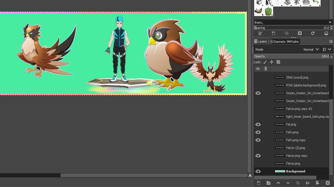
Task: Select the GIMP Wilber mascot brush
Action: click(259, 11)
